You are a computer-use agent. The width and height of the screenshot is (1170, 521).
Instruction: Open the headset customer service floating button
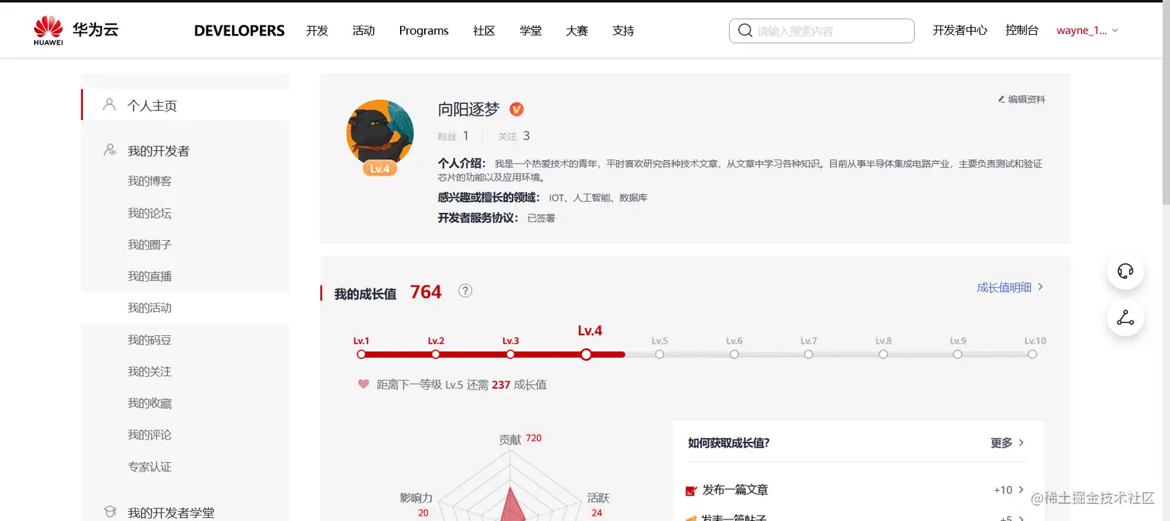(1125, 271)
